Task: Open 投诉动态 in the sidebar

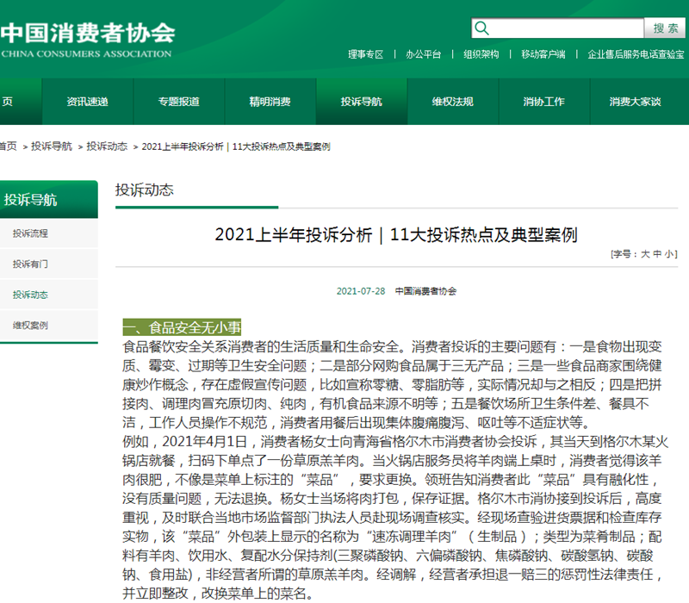Action: pos(30,295)
